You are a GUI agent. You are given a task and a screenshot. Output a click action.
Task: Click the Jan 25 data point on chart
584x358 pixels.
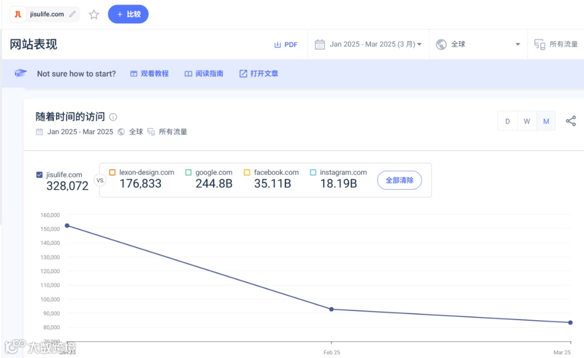tap(67, 226)
